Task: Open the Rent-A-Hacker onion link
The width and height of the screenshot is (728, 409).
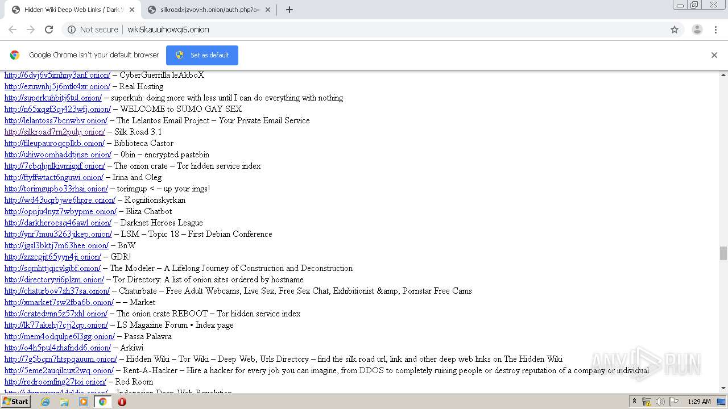Action: (59, 370)
